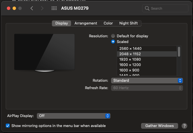Switch to the Color tab
The height and width of the screenshot is (133, 193).
108,23
